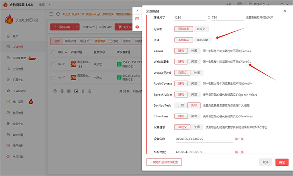
Task: Enable Do Not Track with 开启
Action: click(x=181, y=105)
